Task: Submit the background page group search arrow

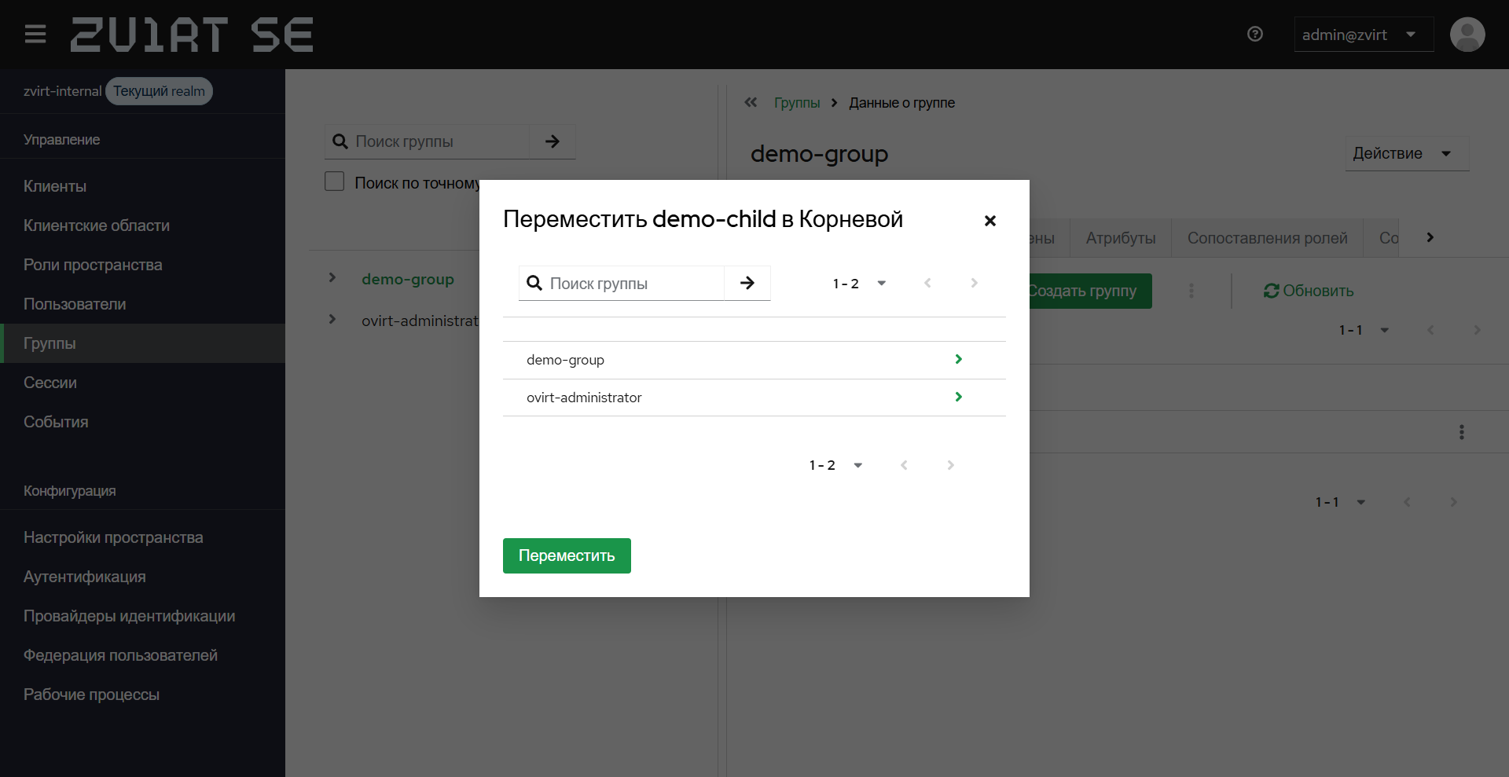Action: [x=553, y=141]
